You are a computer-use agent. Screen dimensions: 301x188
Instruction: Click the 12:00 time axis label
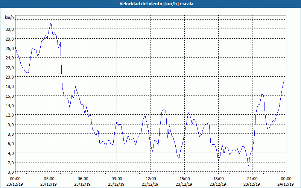151,179
